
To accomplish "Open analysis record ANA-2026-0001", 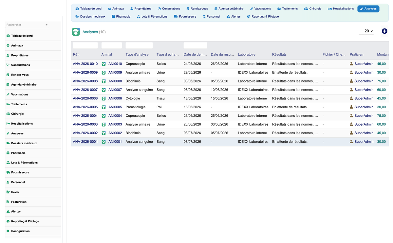I will 85,142.
